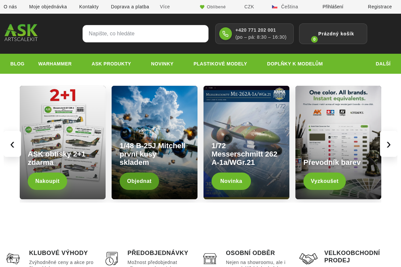Image resolution: width=401 pixels, height=267 pixels.
Task: Open the PLASTIKOVÉ MODELY category
Action: tap(220, 64)
